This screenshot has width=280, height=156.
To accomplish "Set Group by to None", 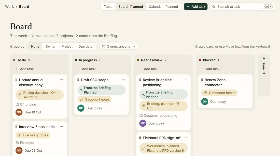I will (35, 46).
